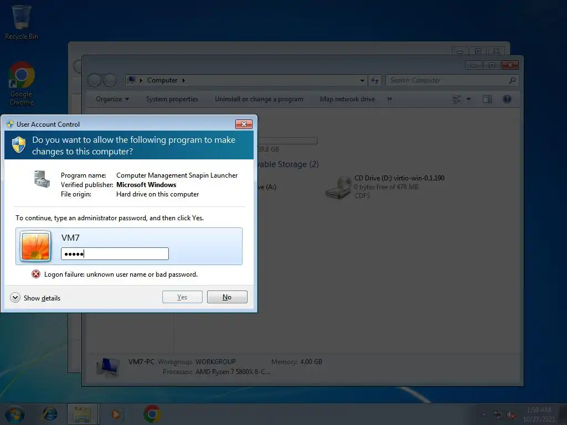
Task: Select CD Drive (D:) virtio-win icon
Action: [x=338, y=188]
